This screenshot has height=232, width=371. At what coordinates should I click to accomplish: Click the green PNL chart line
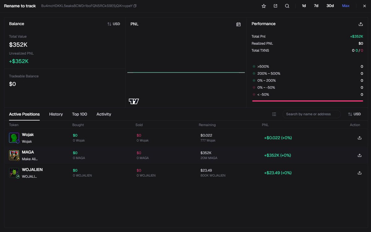point(186,73)
